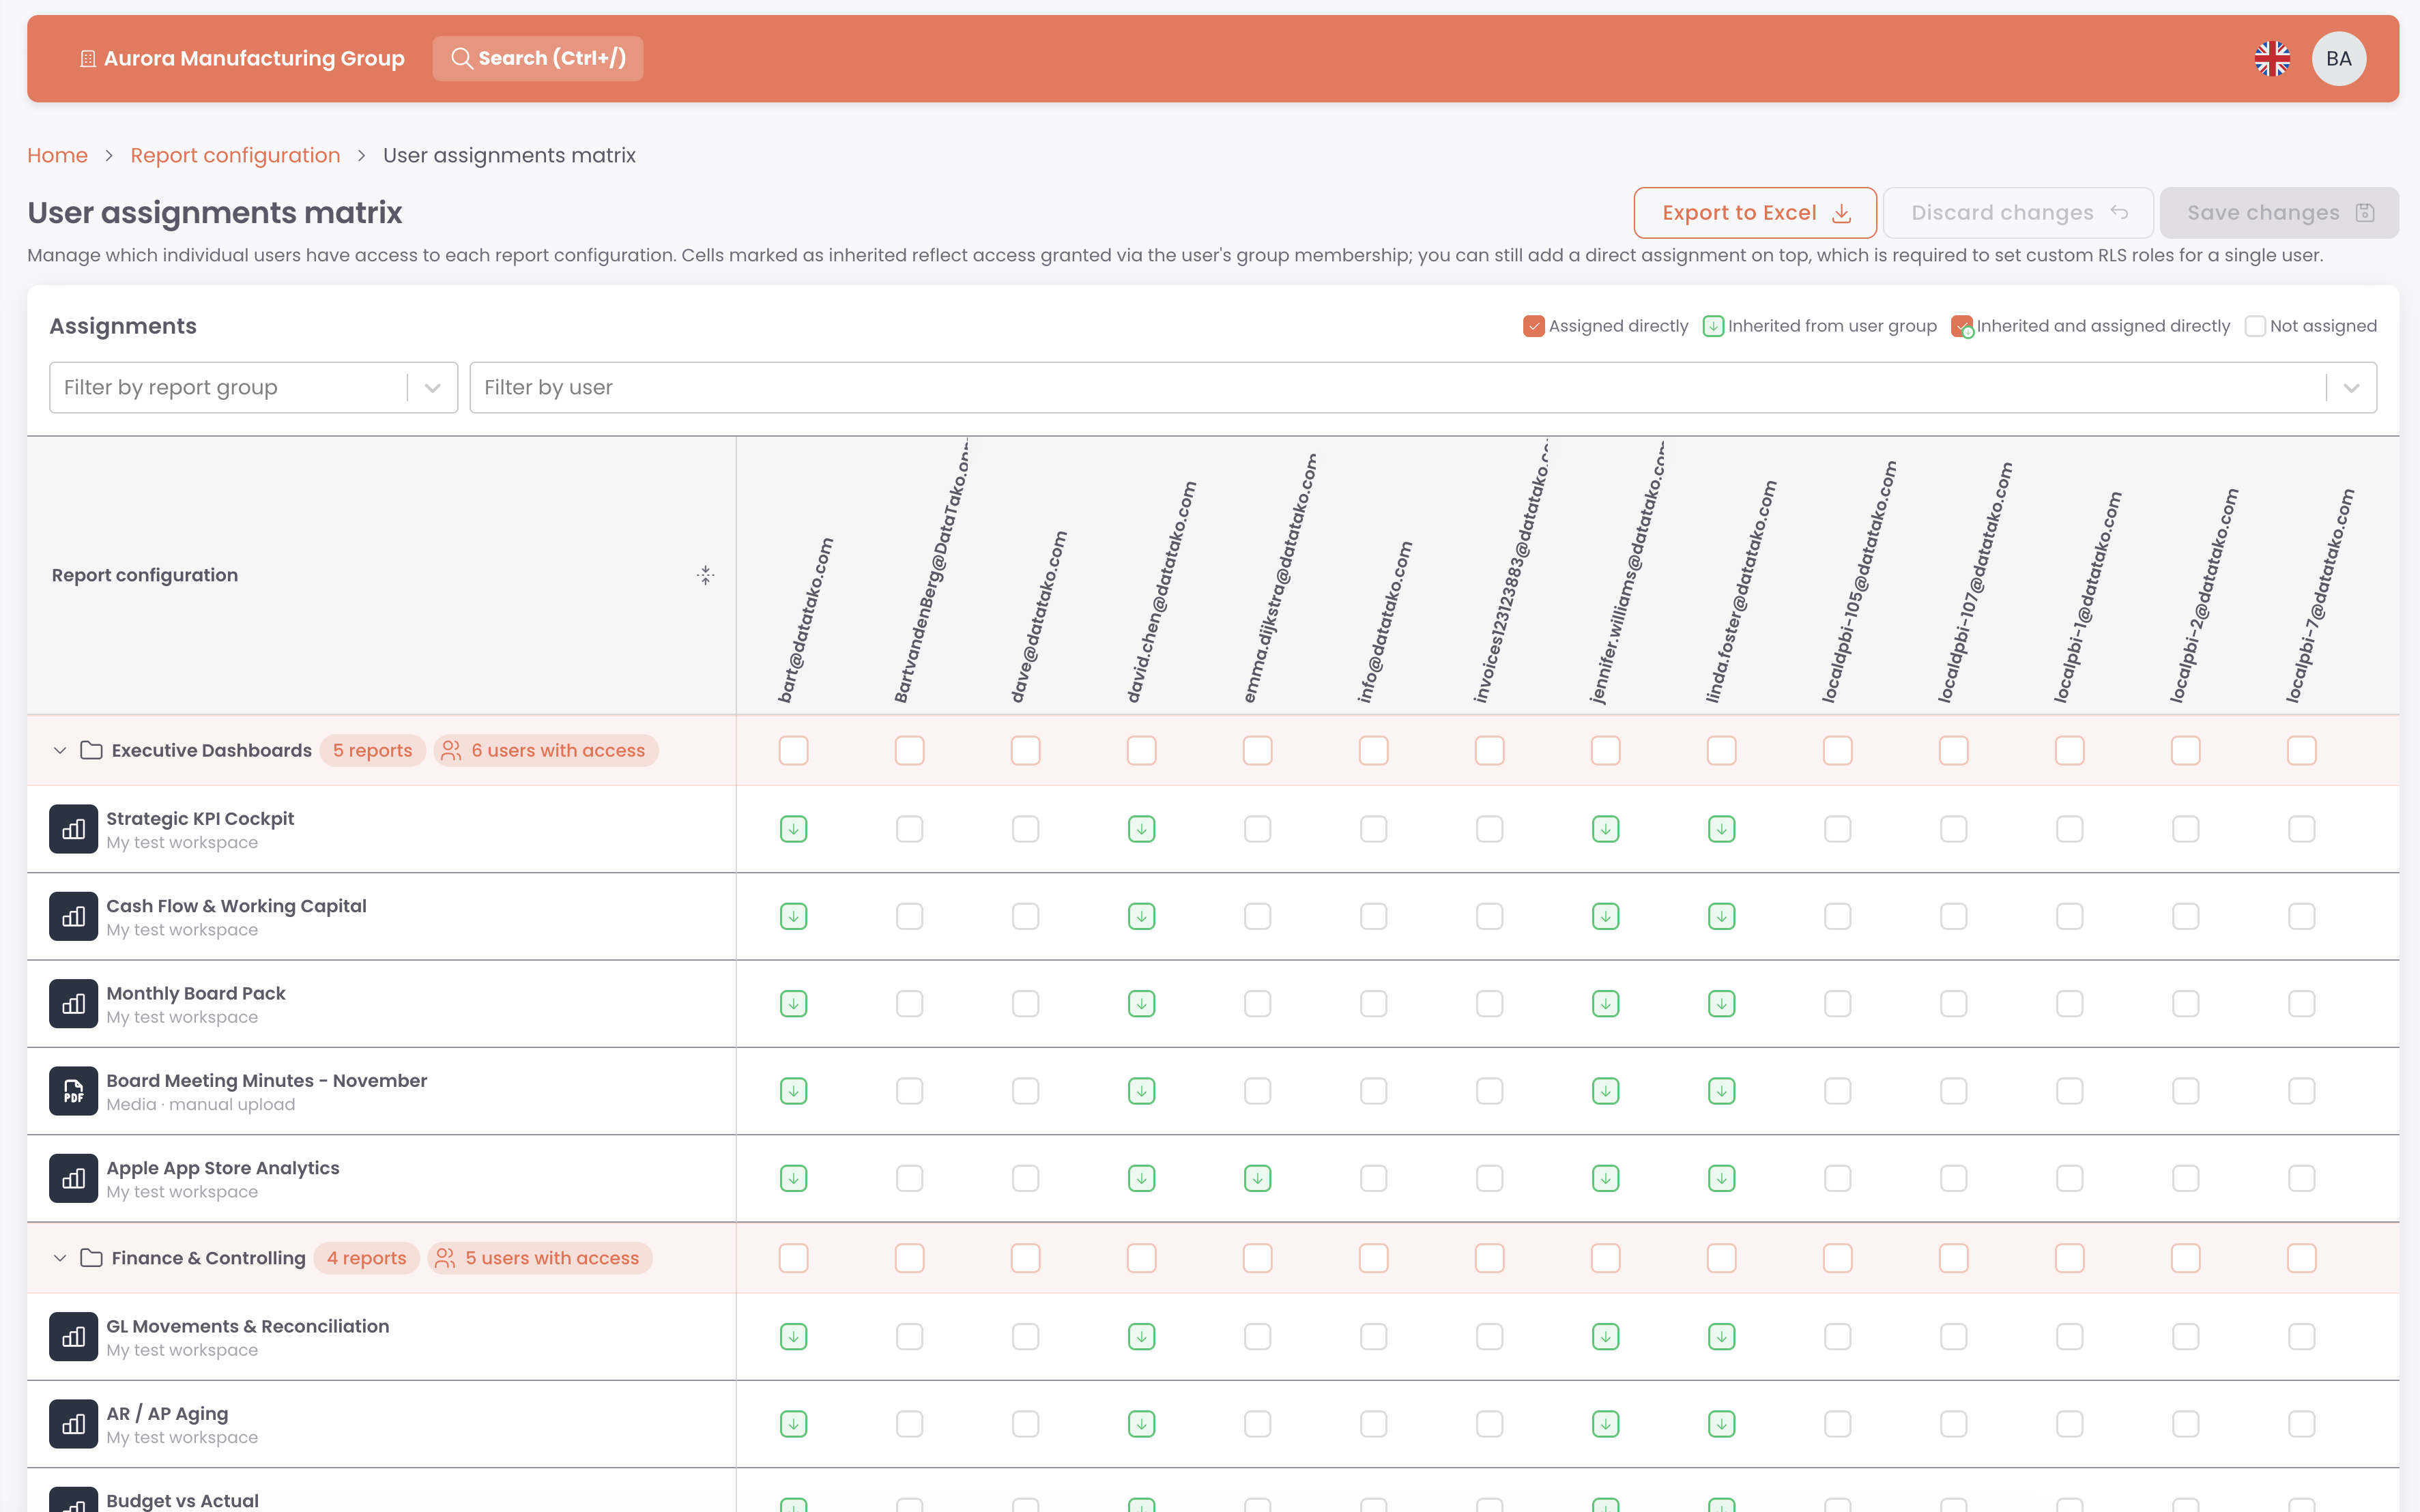Toggle Strategic KPI Cockpit for BartvandenBerg user
The image size is (2420, 1512).
pos(909,829)
